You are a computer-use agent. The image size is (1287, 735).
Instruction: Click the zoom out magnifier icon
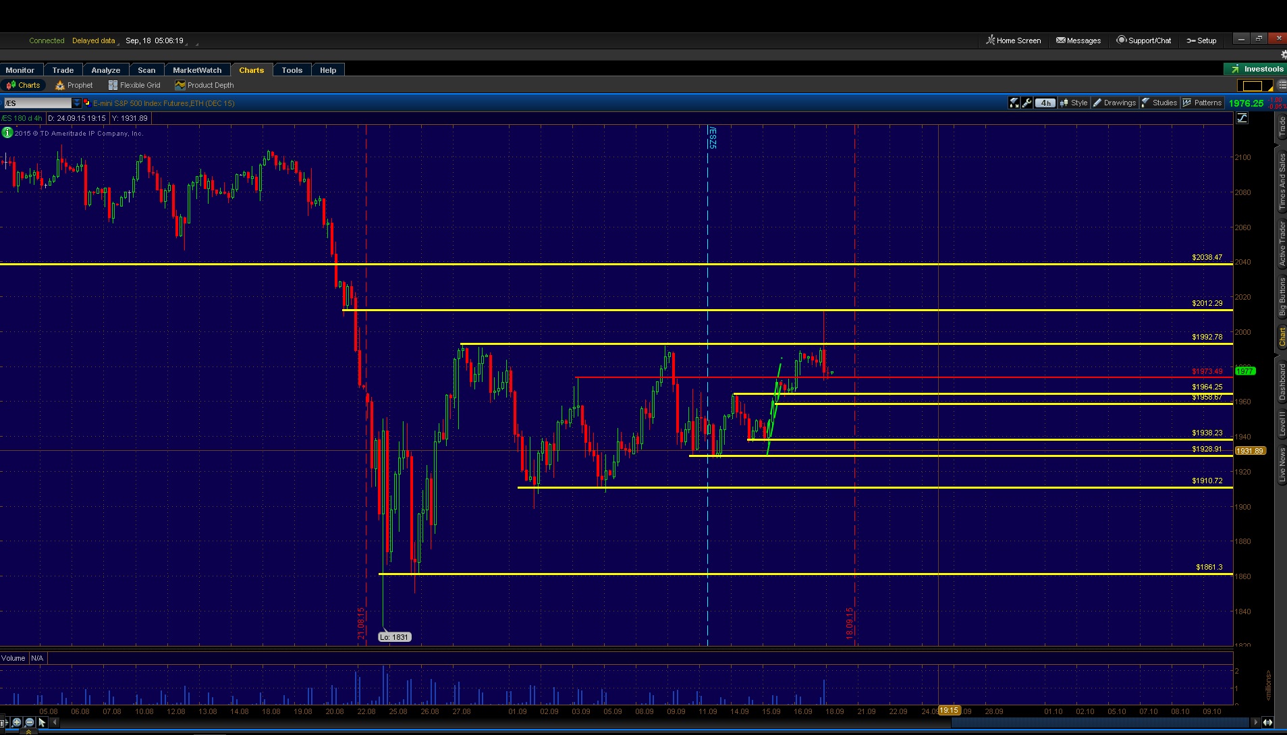[29, 722]
